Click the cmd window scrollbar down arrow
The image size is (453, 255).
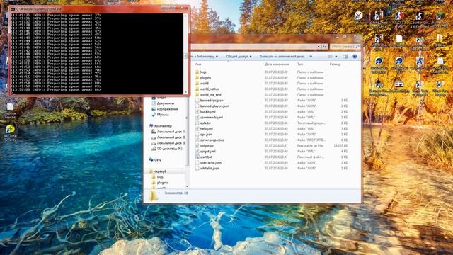(x=185, y=92)
